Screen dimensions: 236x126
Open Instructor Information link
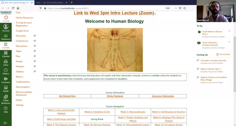(163, 96)
